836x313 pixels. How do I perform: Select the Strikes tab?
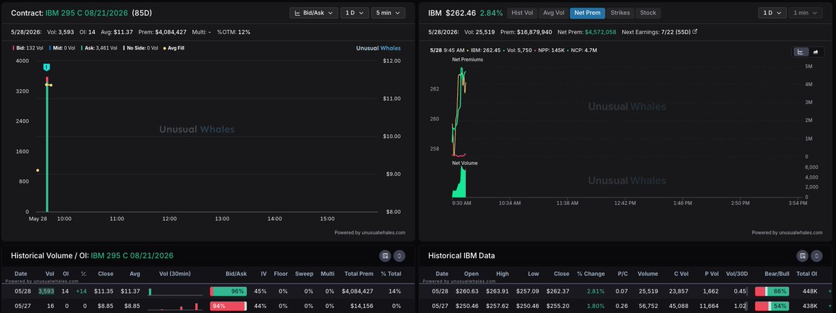point(620,13)
